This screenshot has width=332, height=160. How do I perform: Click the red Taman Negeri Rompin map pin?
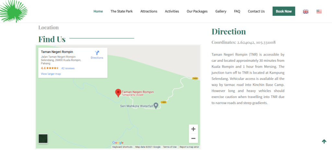click(118, 93)
